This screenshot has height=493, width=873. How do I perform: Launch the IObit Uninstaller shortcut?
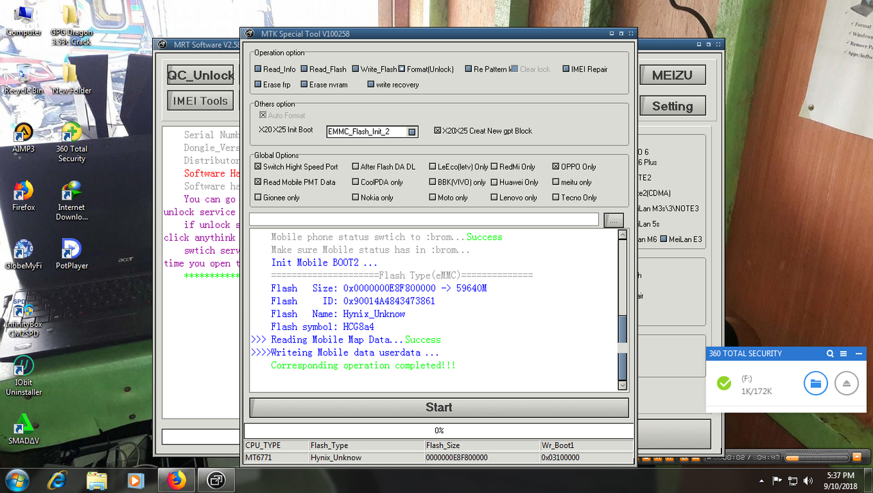tap(23, 376)
